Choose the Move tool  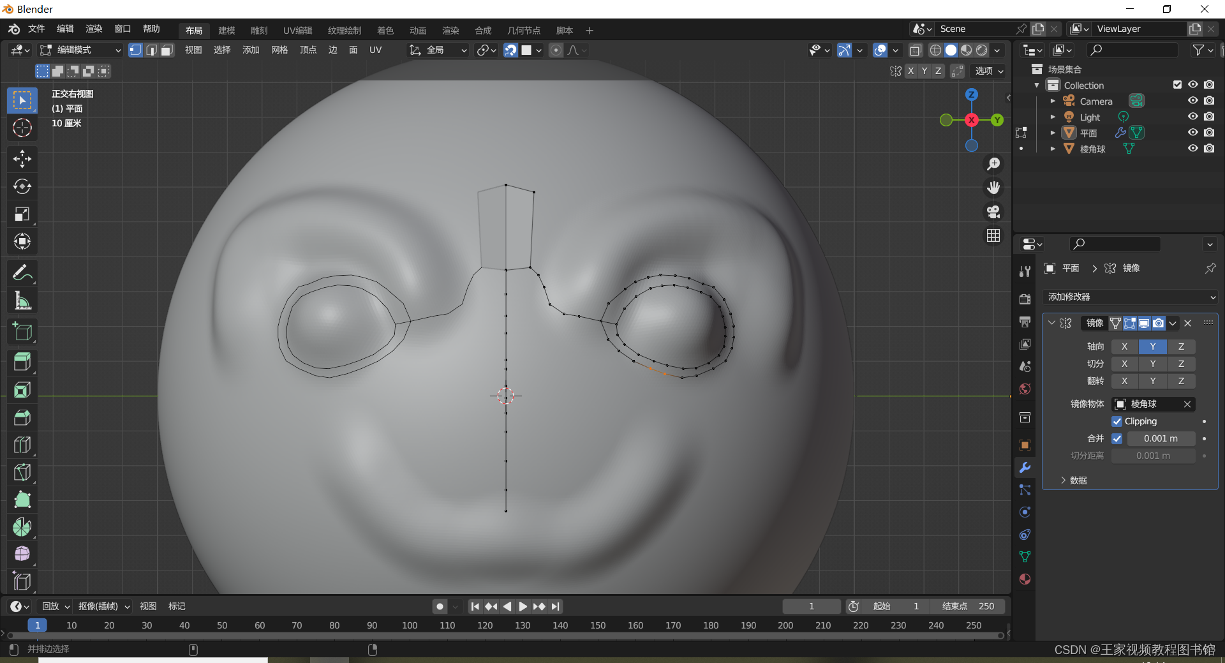[22, 159]
